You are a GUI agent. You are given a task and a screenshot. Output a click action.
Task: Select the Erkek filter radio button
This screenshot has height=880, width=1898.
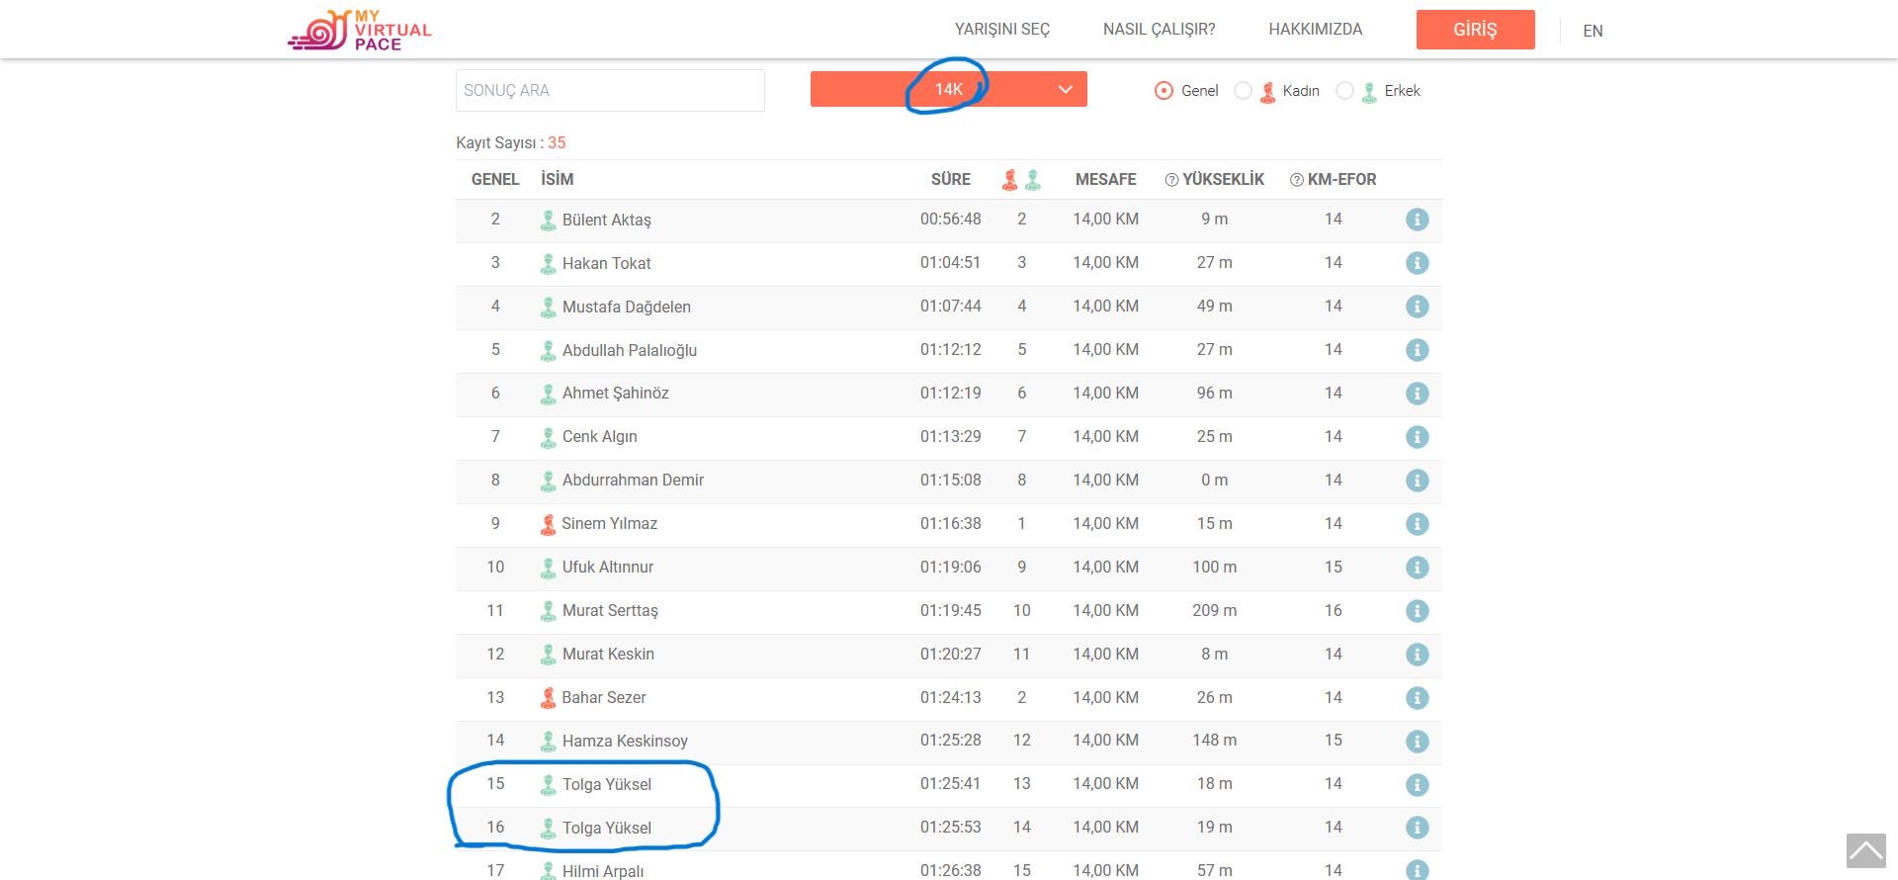point(1344,91)
